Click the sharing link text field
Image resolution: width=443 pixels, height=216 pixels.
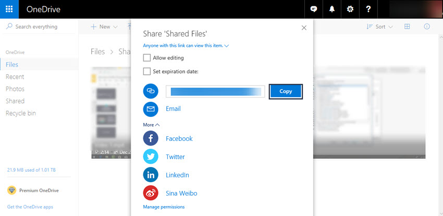click(x=215, y=91)
